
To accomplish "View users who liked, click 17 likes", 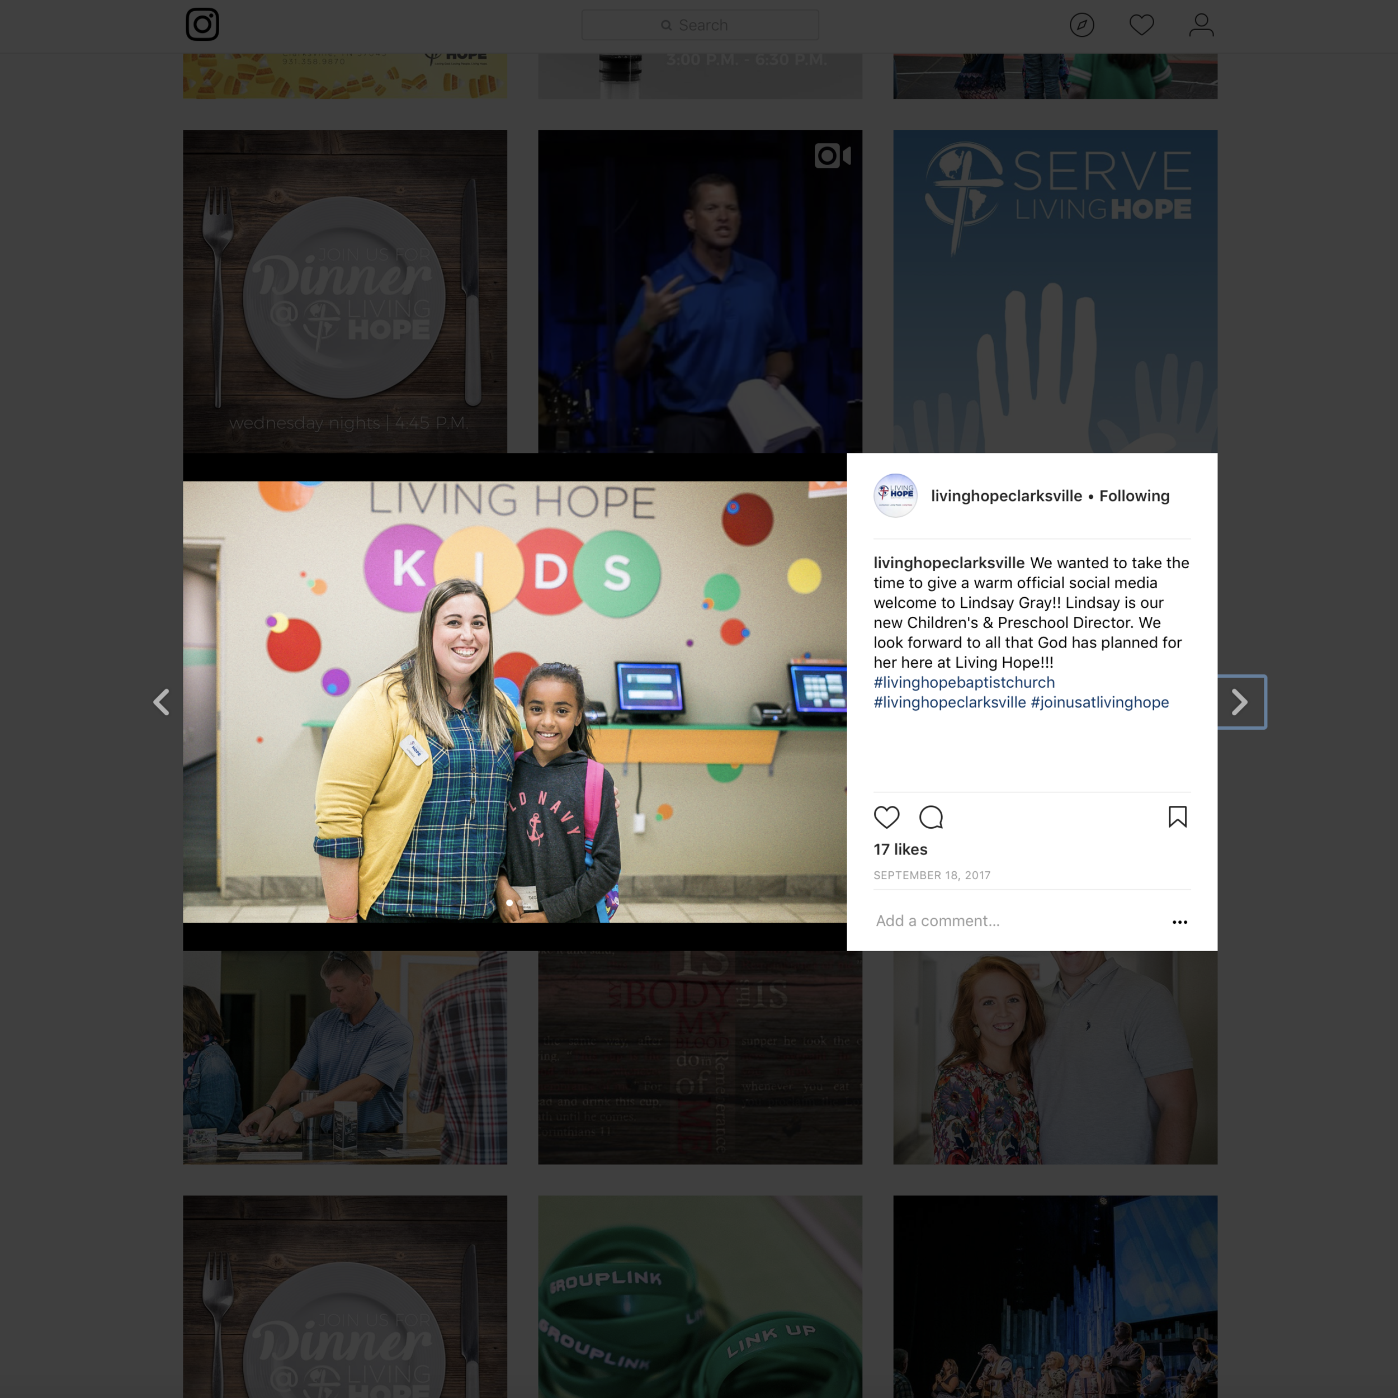I will [x=900, y=849].
